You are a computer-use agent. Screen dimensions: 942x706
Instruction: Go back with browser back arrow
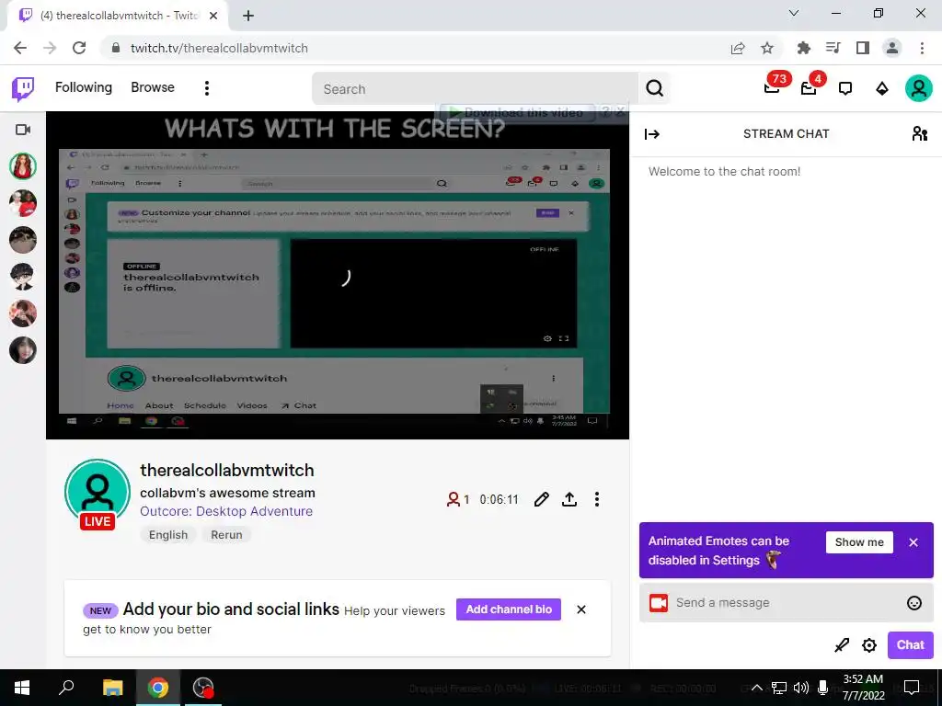[20, 48]
